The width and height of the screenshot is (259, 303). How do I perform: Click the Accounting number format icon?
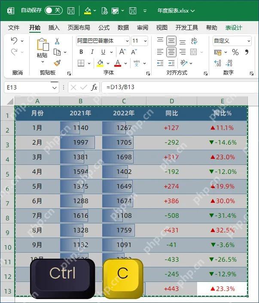click(218, 52)
